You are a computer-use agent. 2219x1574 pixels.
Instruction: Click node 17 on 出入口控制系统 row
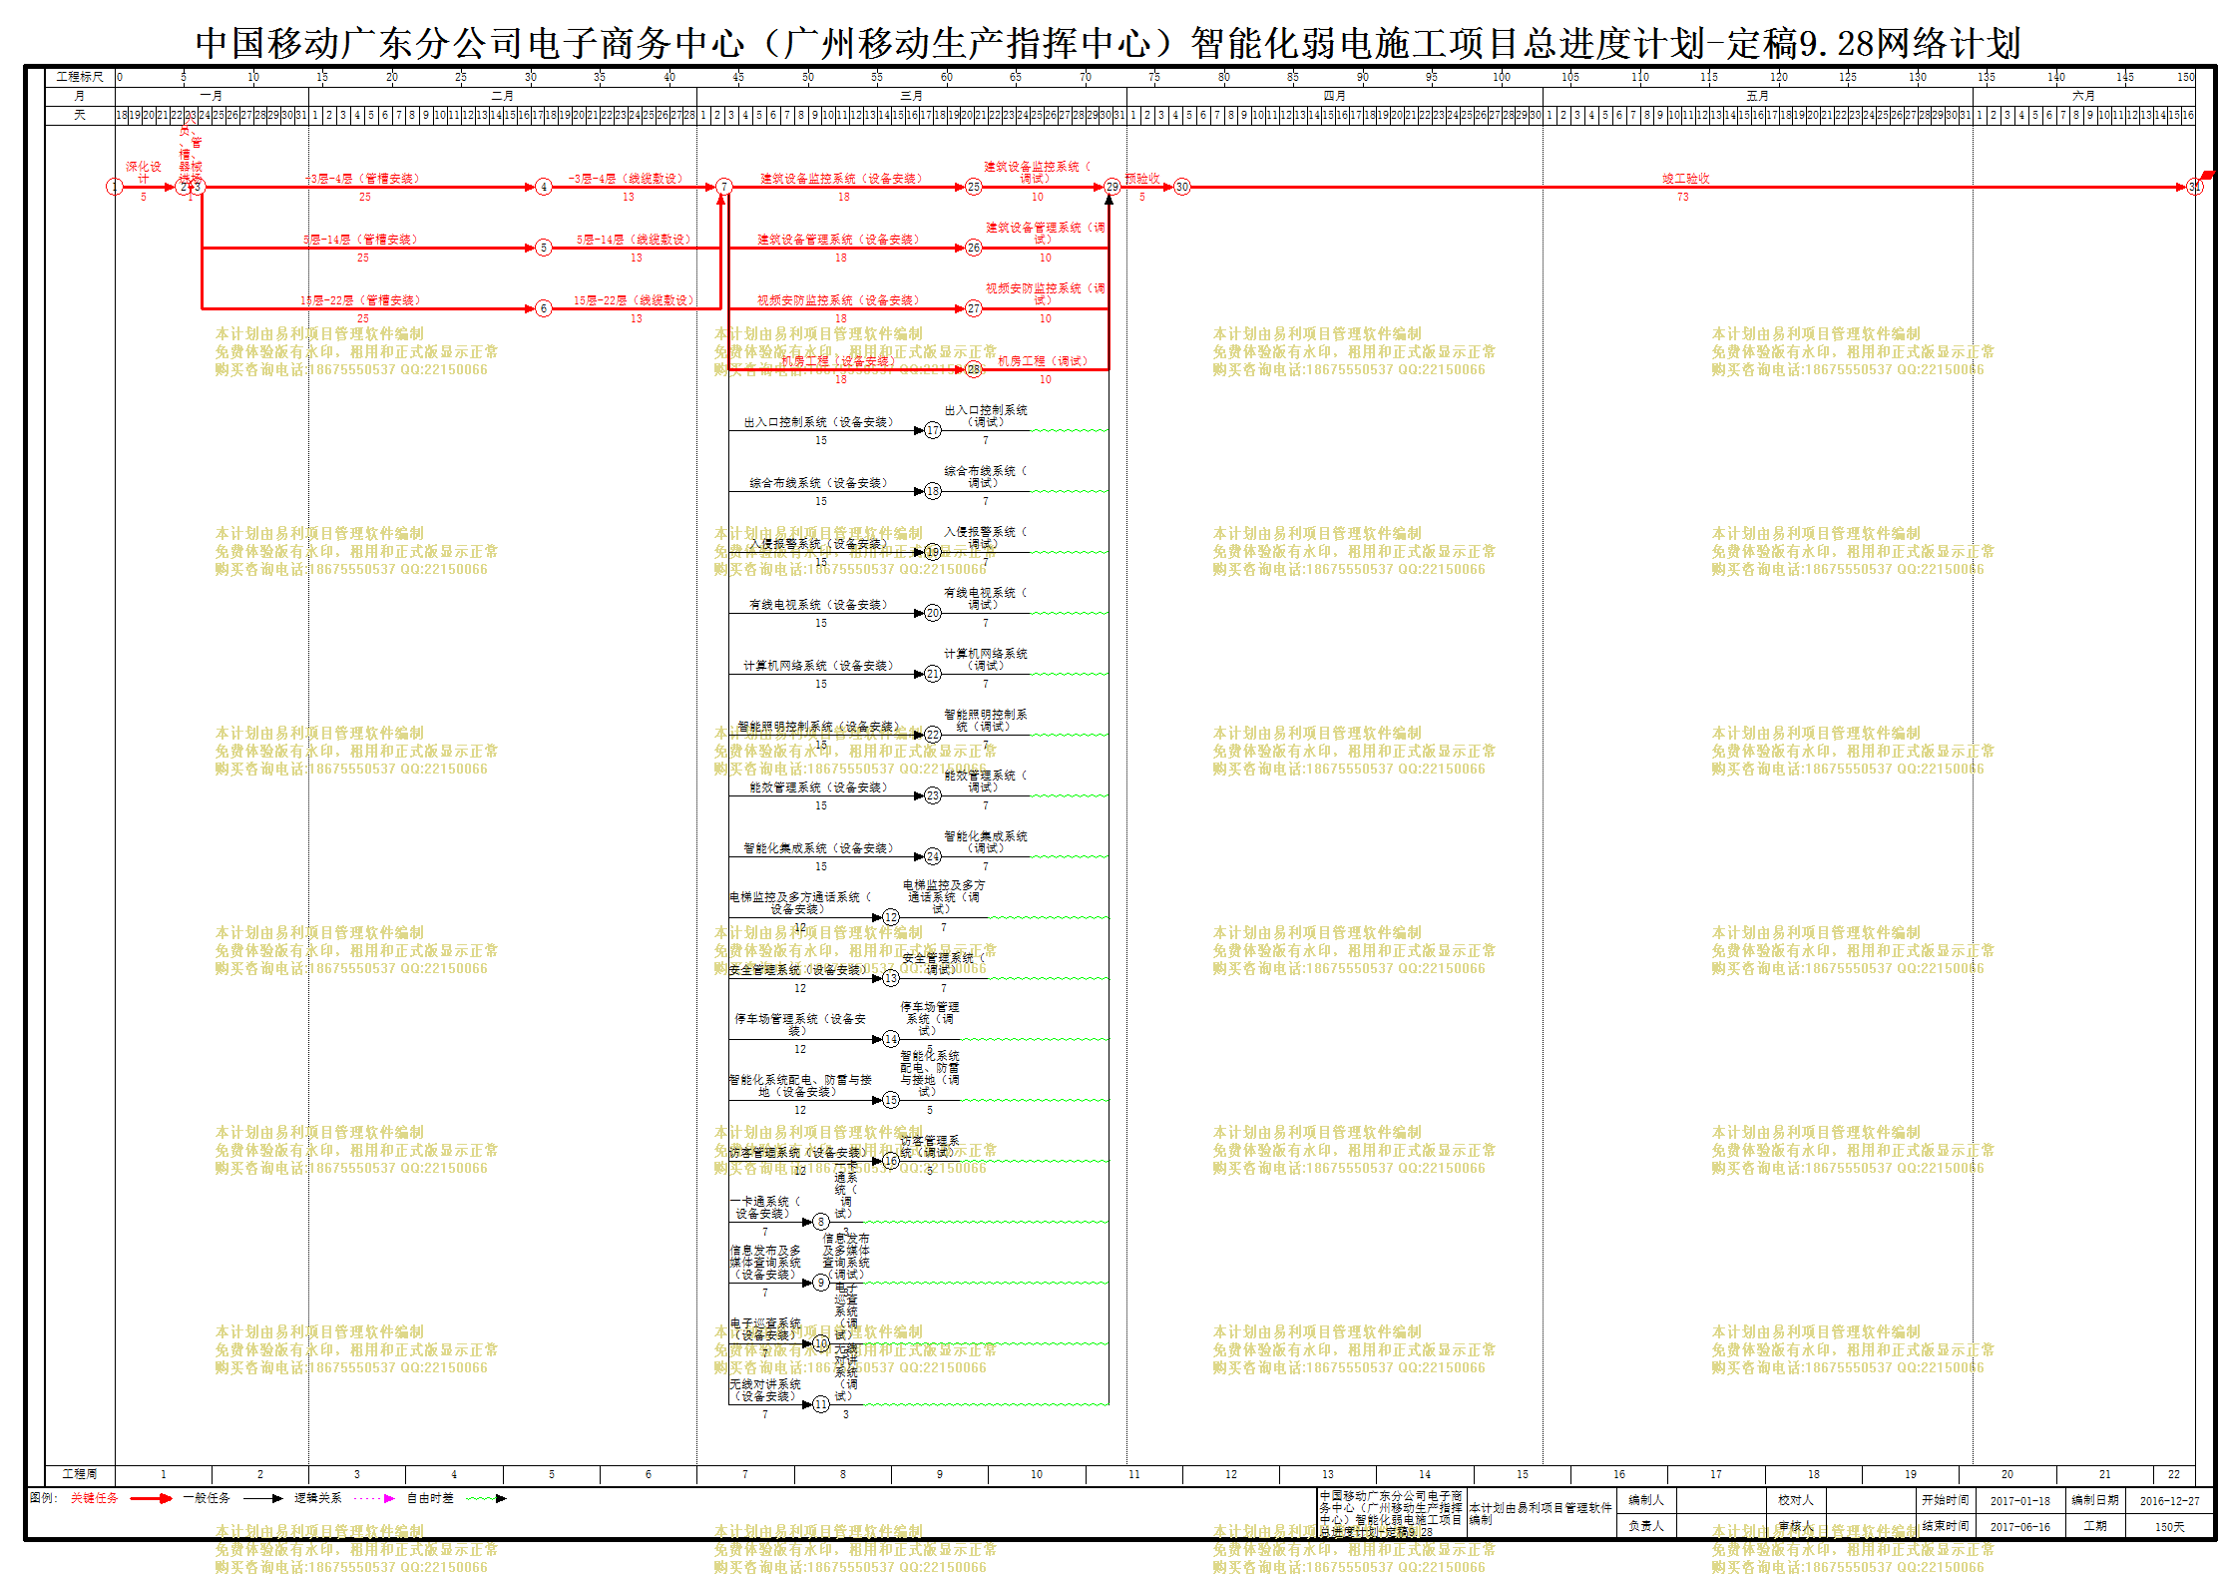click(x=933, y=430)
